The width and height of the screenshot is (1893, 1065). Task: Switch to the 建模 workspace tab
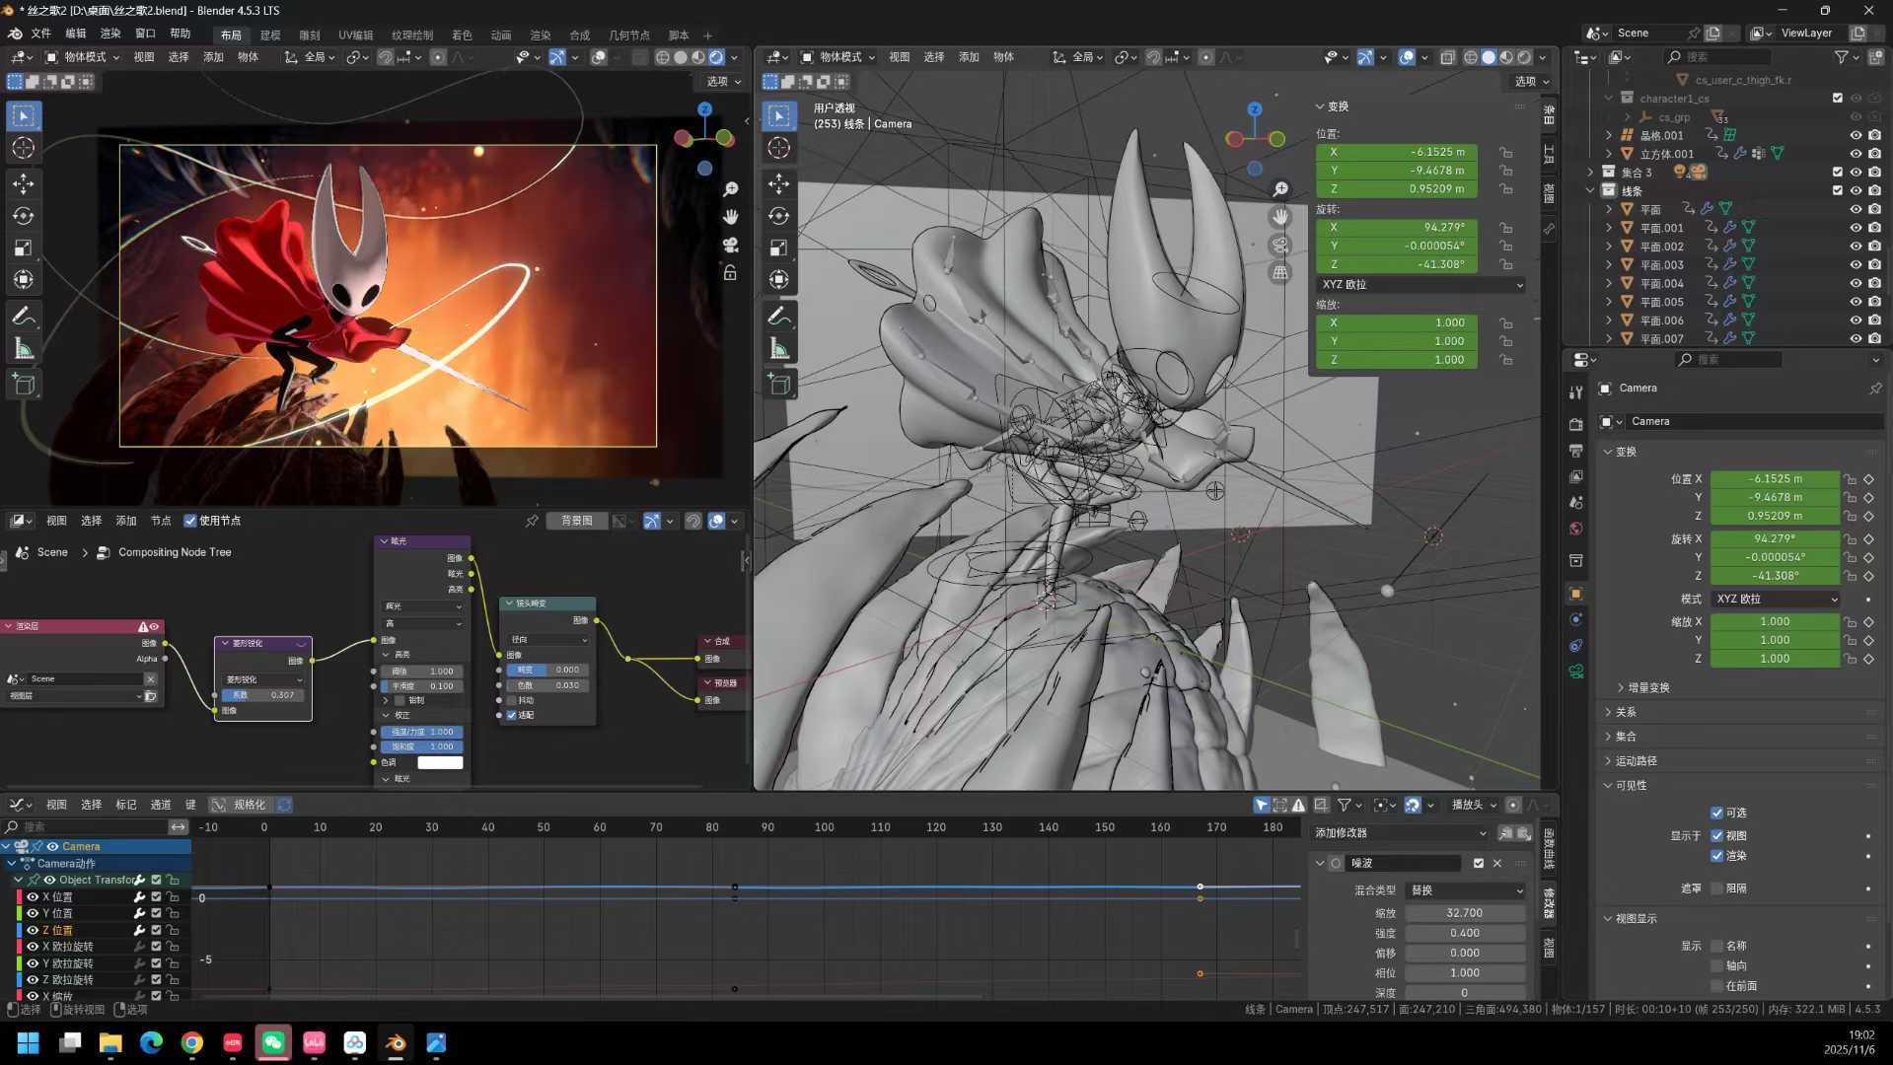click(270, 35)
